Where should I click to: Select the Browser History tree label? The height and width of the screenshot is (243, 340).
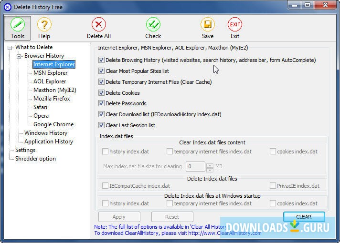44,56
